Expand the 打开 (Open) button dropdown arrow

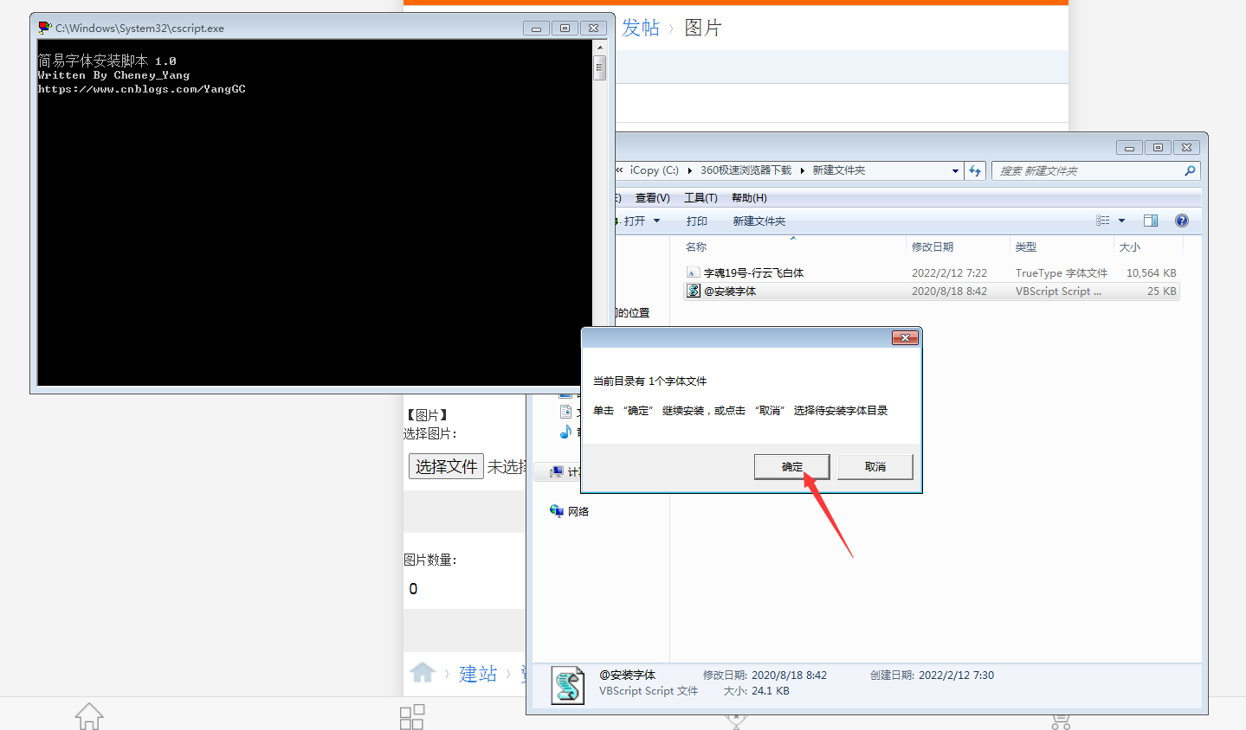(x=658, y=221)
